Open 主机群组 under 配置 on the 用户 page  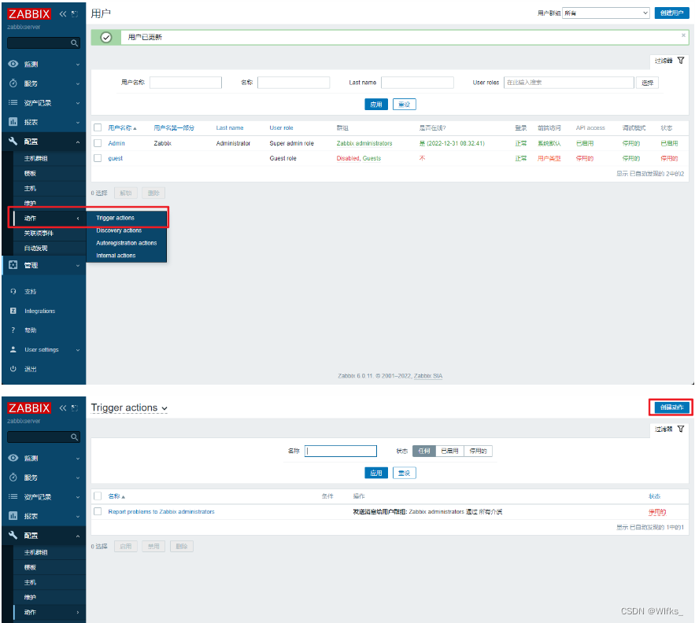pyautogui.click(x=36, y=158)
